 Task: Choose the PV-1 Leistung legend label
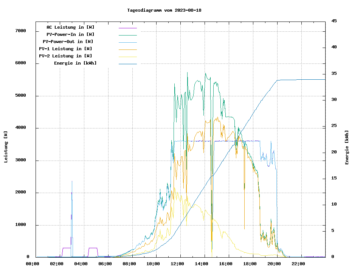coord(65,49)
